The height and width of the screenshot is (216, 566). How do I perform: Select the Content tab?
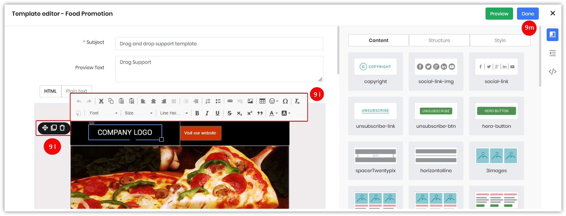378,40
